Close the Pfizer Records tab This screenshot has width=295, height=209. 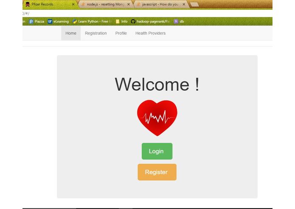[x=73, y=4]
